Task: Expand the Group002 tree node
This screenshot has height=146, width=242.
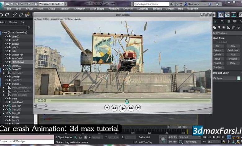Action: (3, 69)
